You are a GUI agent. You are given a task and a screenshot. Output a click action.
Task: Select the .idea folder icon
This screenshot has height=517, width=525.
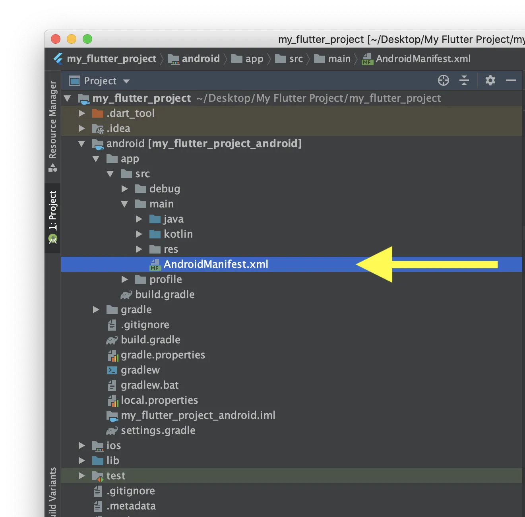[x=98, y=128]
